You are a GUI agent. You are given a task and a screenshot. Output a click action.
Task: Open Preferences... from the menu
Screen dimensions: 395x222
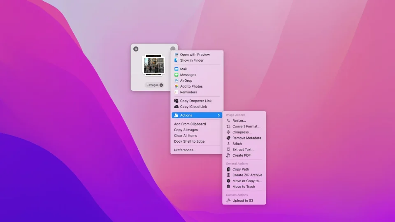click(x=185, y=150)
